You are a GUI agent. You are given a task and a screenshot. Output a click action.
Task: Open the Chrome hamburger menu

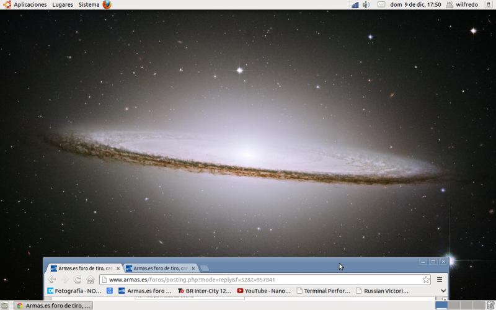click(x=440, y=280)
